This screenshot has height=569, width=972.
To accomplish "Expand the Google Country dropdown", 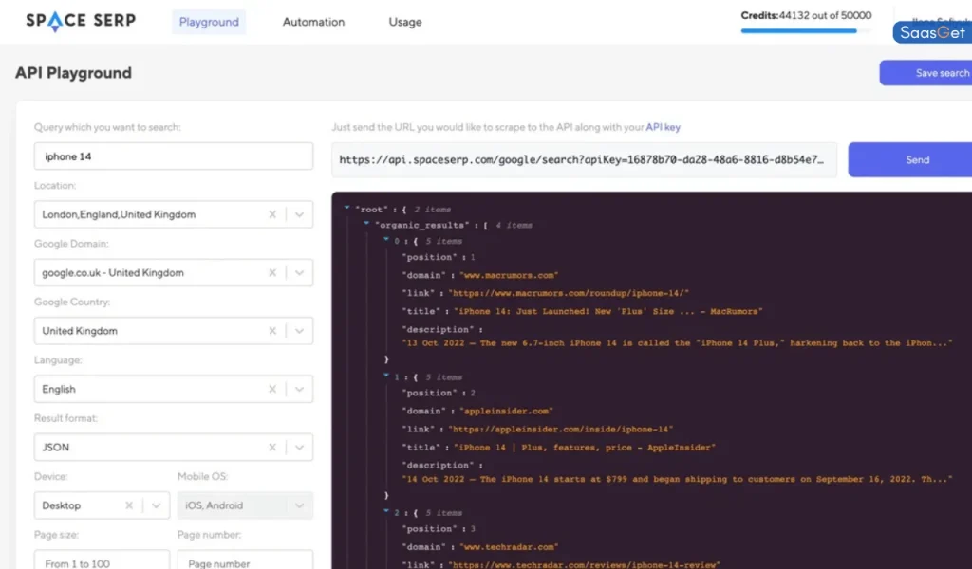I will [x=299, y=331].
